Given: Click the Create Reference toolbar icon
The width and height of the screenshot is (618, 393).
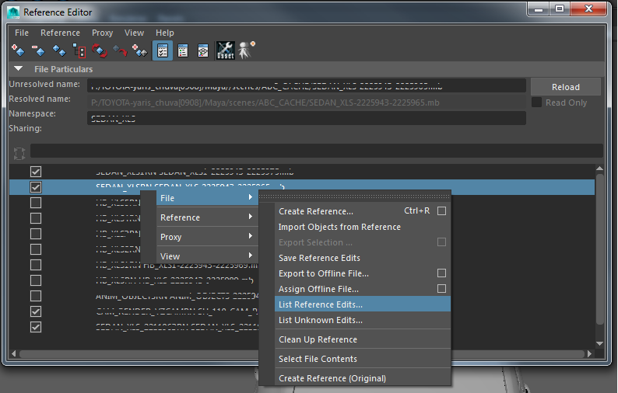Looking at the screenshot, I should click(x=19, y=51).
